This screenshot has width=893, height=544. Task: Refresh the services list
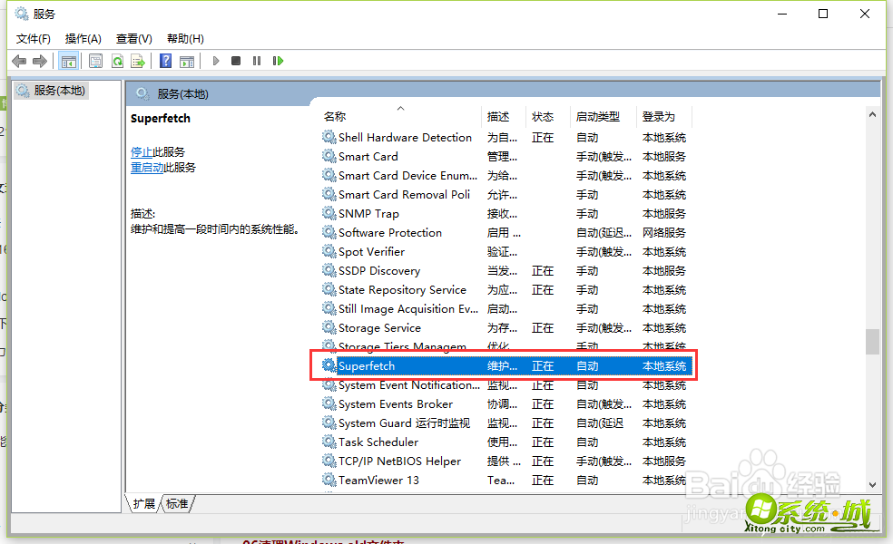pos(119,61)
